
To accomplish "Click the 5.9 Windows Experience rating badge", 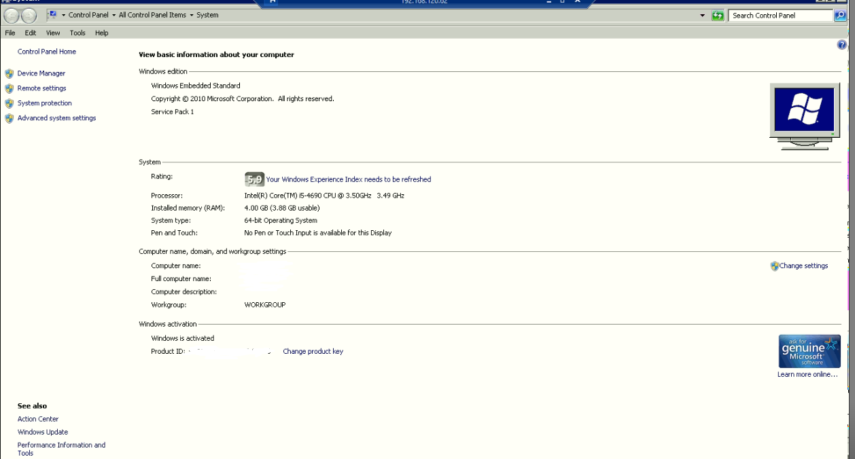I will tap(254, 179).
